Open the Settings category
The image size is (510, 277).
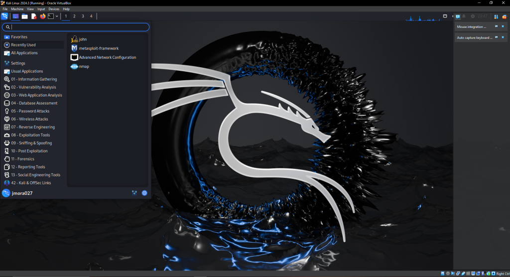(x=33, y=63)
